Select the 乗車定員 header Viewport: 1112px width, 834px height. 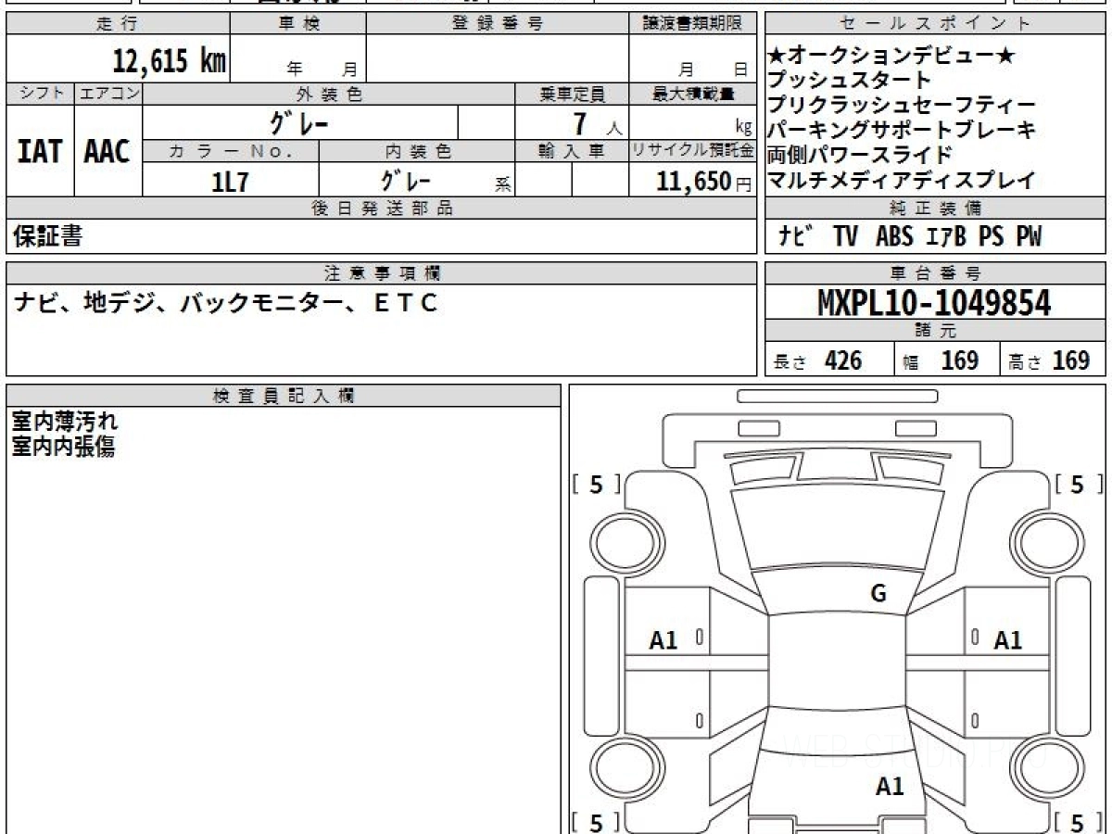click(x=572, y=94)
